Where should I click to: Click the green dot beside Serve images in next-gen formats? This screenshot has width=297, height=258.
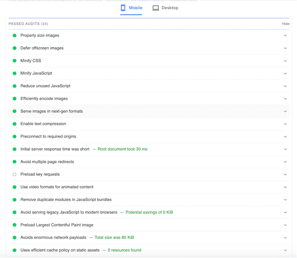(x=14, y=111)
